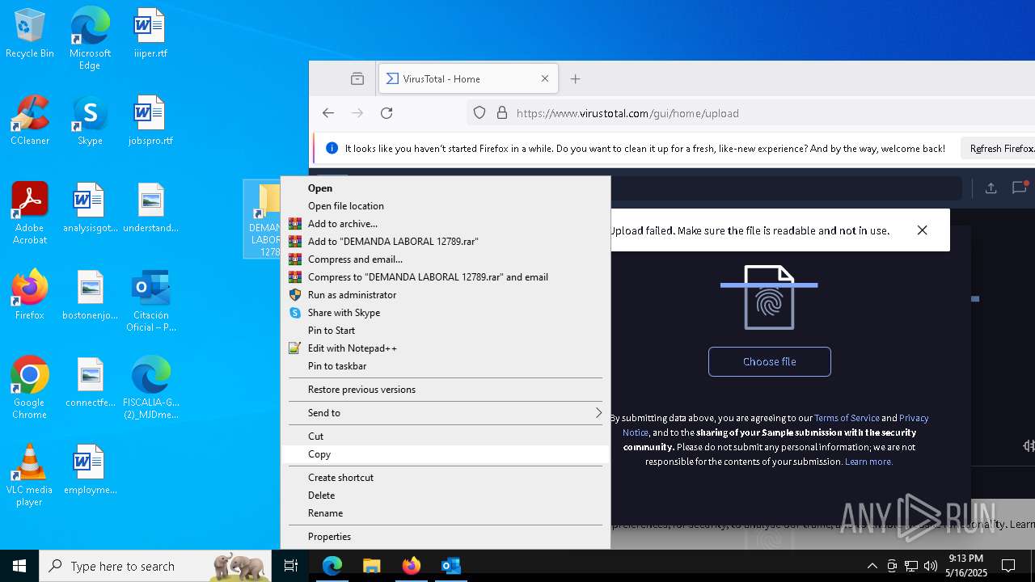The image size is (1035, 582).
Task: Open a new Firefox tab
Action: pyautogui.click(x=575, y=78)
